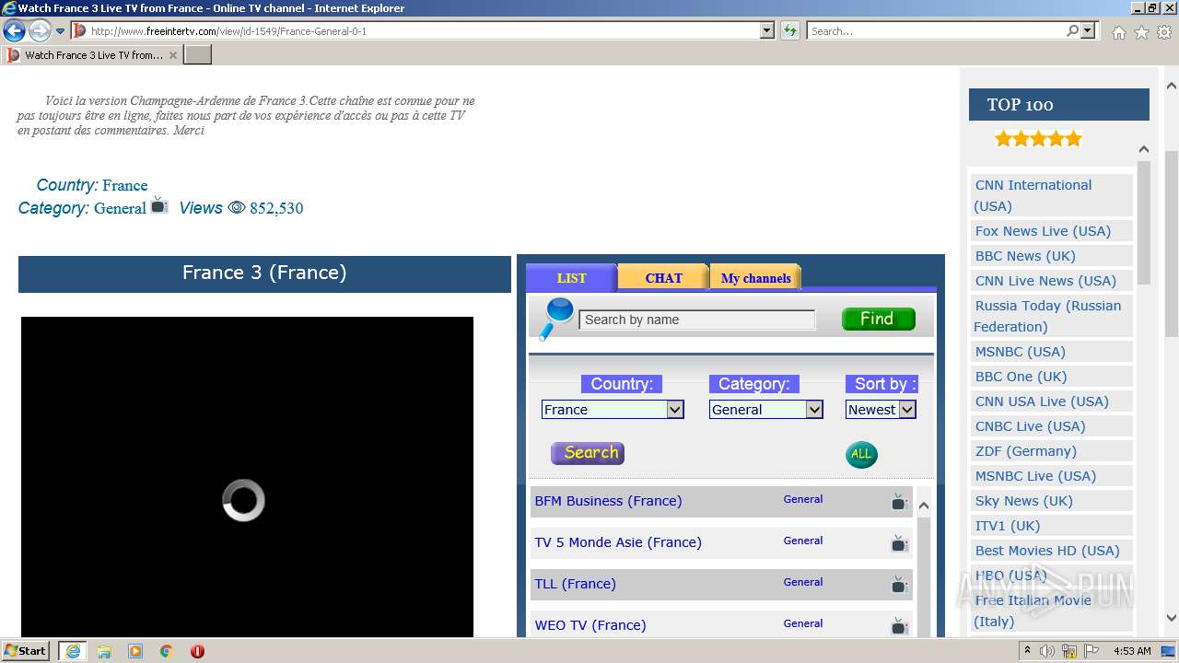This screenshot has height=663, width=1179.
Task: Open ZDF (Germany) link
Action: [x=1025, y=451]
